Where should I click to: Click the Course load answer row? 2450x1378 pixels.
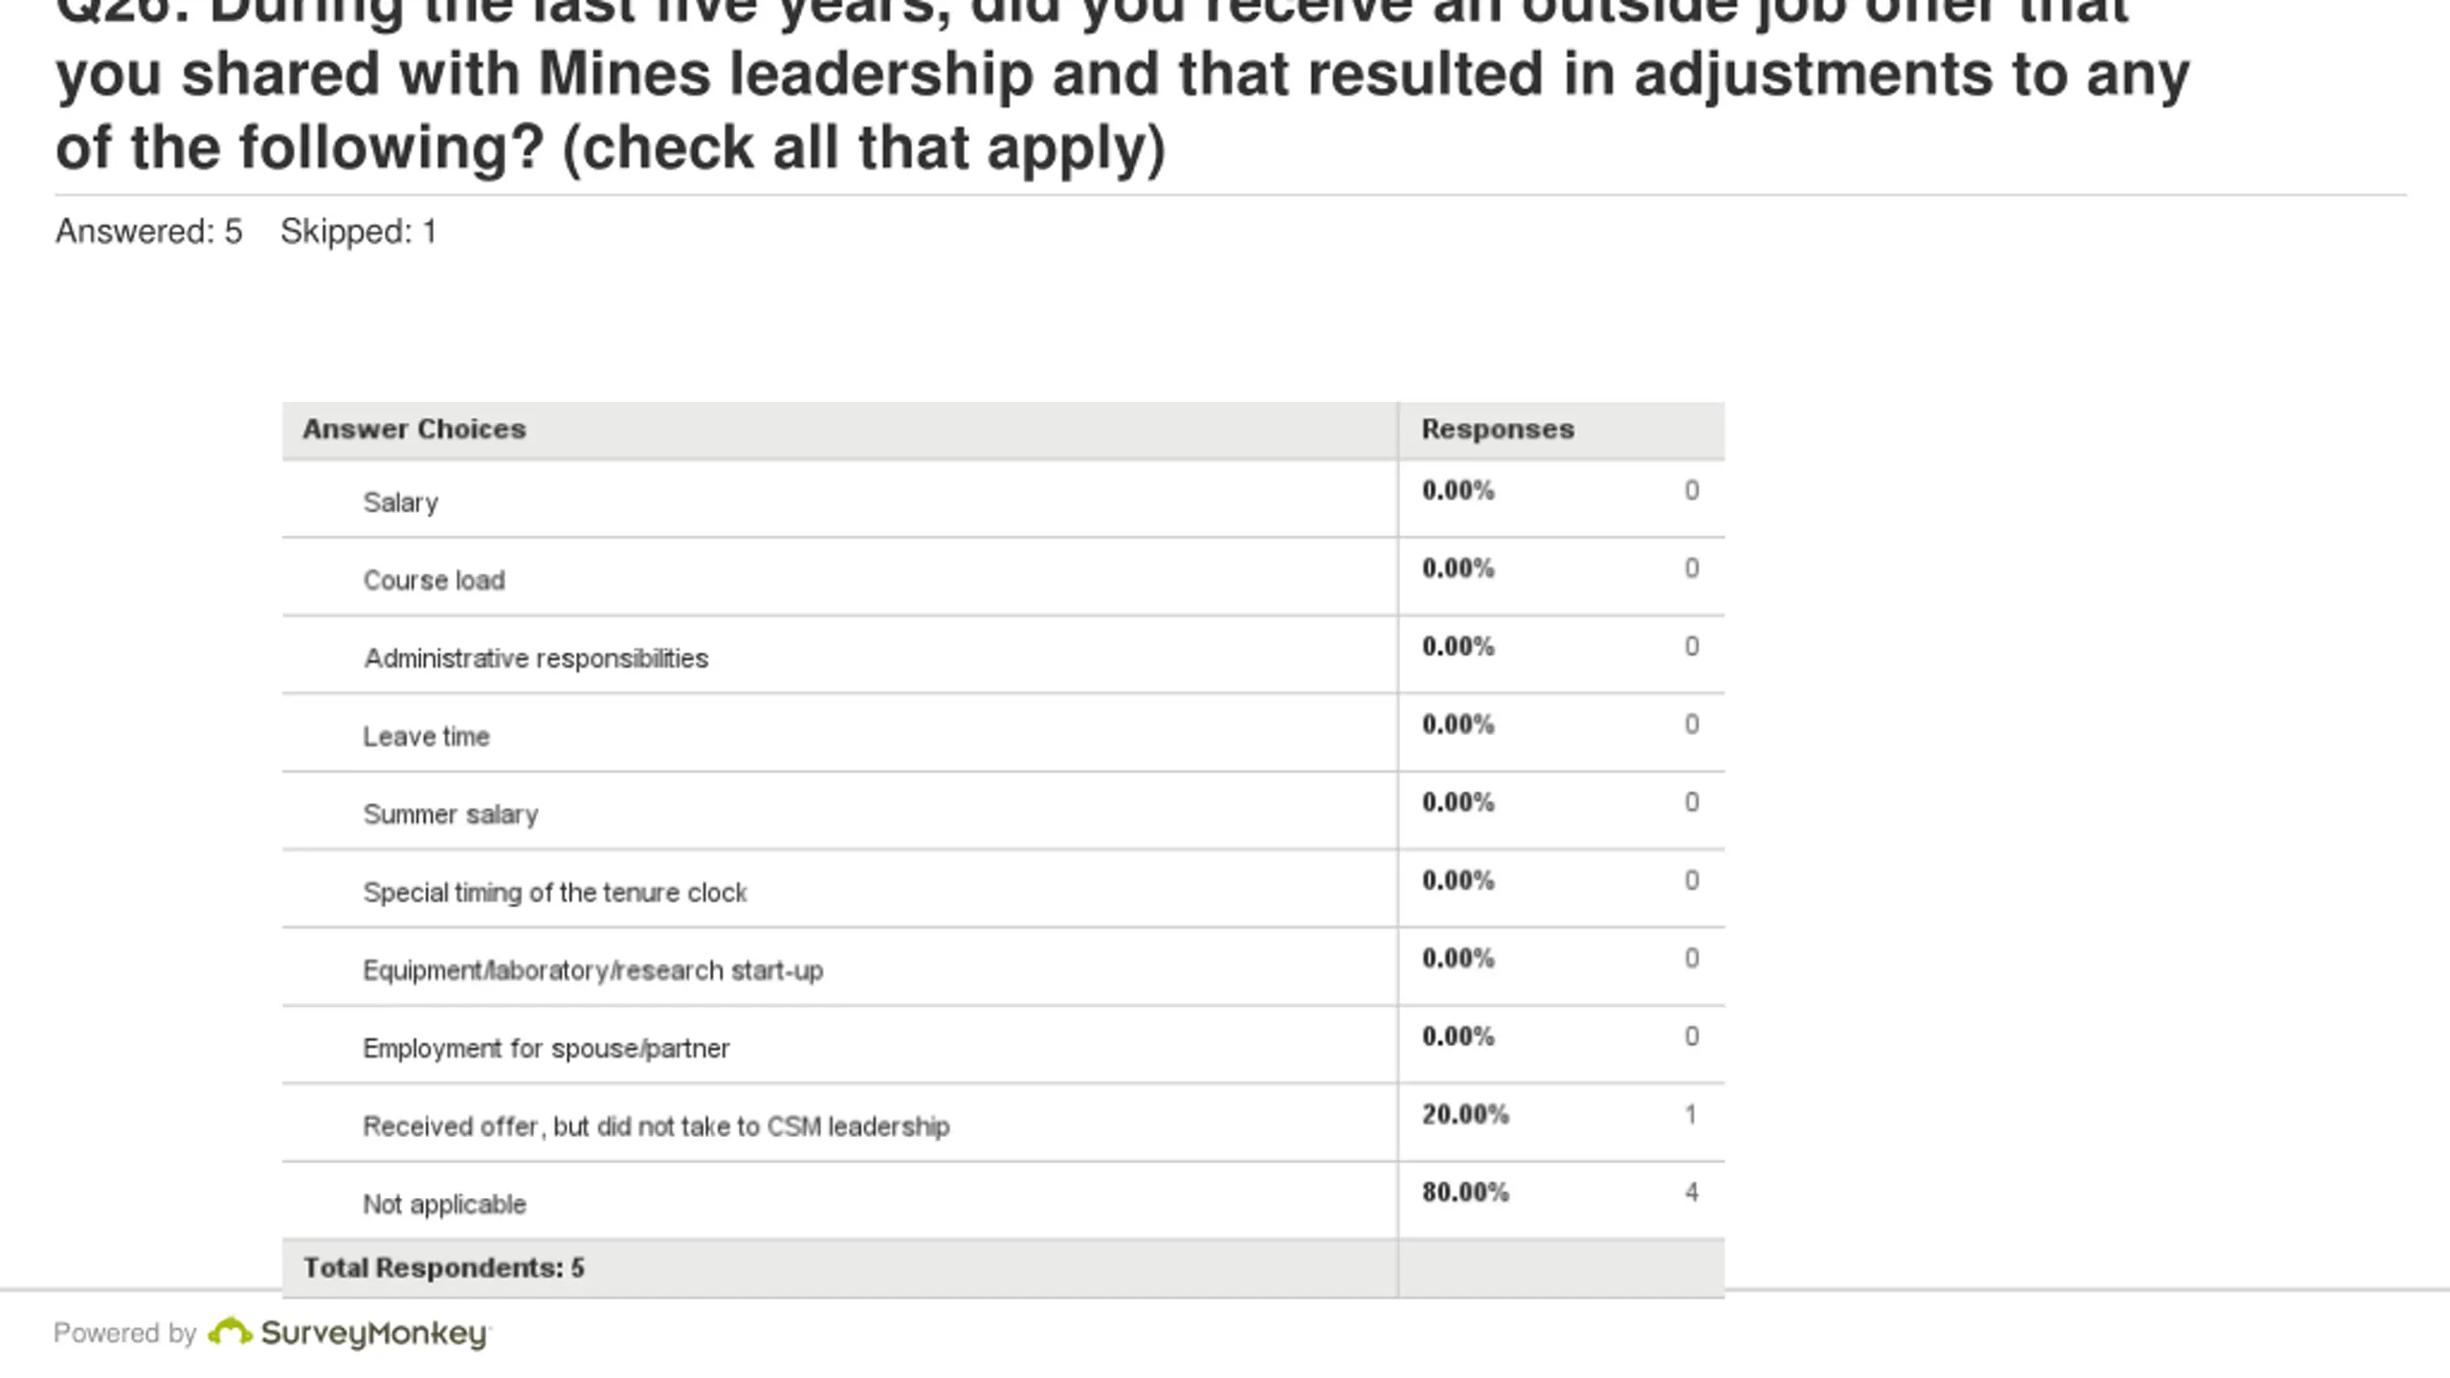1003,577
